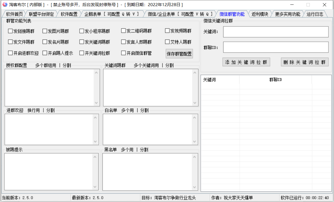The height and width of the screenshot is (202, 334).
Task: Click scroll-up arrow in 关键词踢群 box
Action: pos(195,72)
